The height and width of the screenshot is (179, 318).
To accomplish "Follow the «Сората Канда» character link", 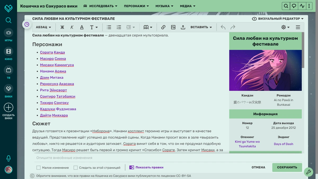I will point(53,52).
